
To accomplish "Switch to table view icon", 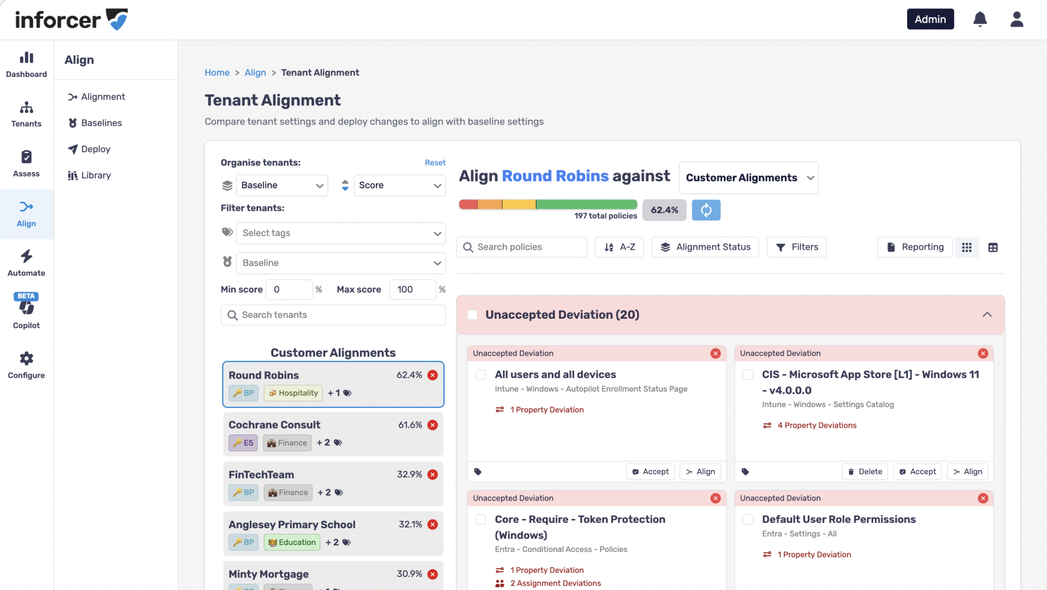I will pos(993,247).
